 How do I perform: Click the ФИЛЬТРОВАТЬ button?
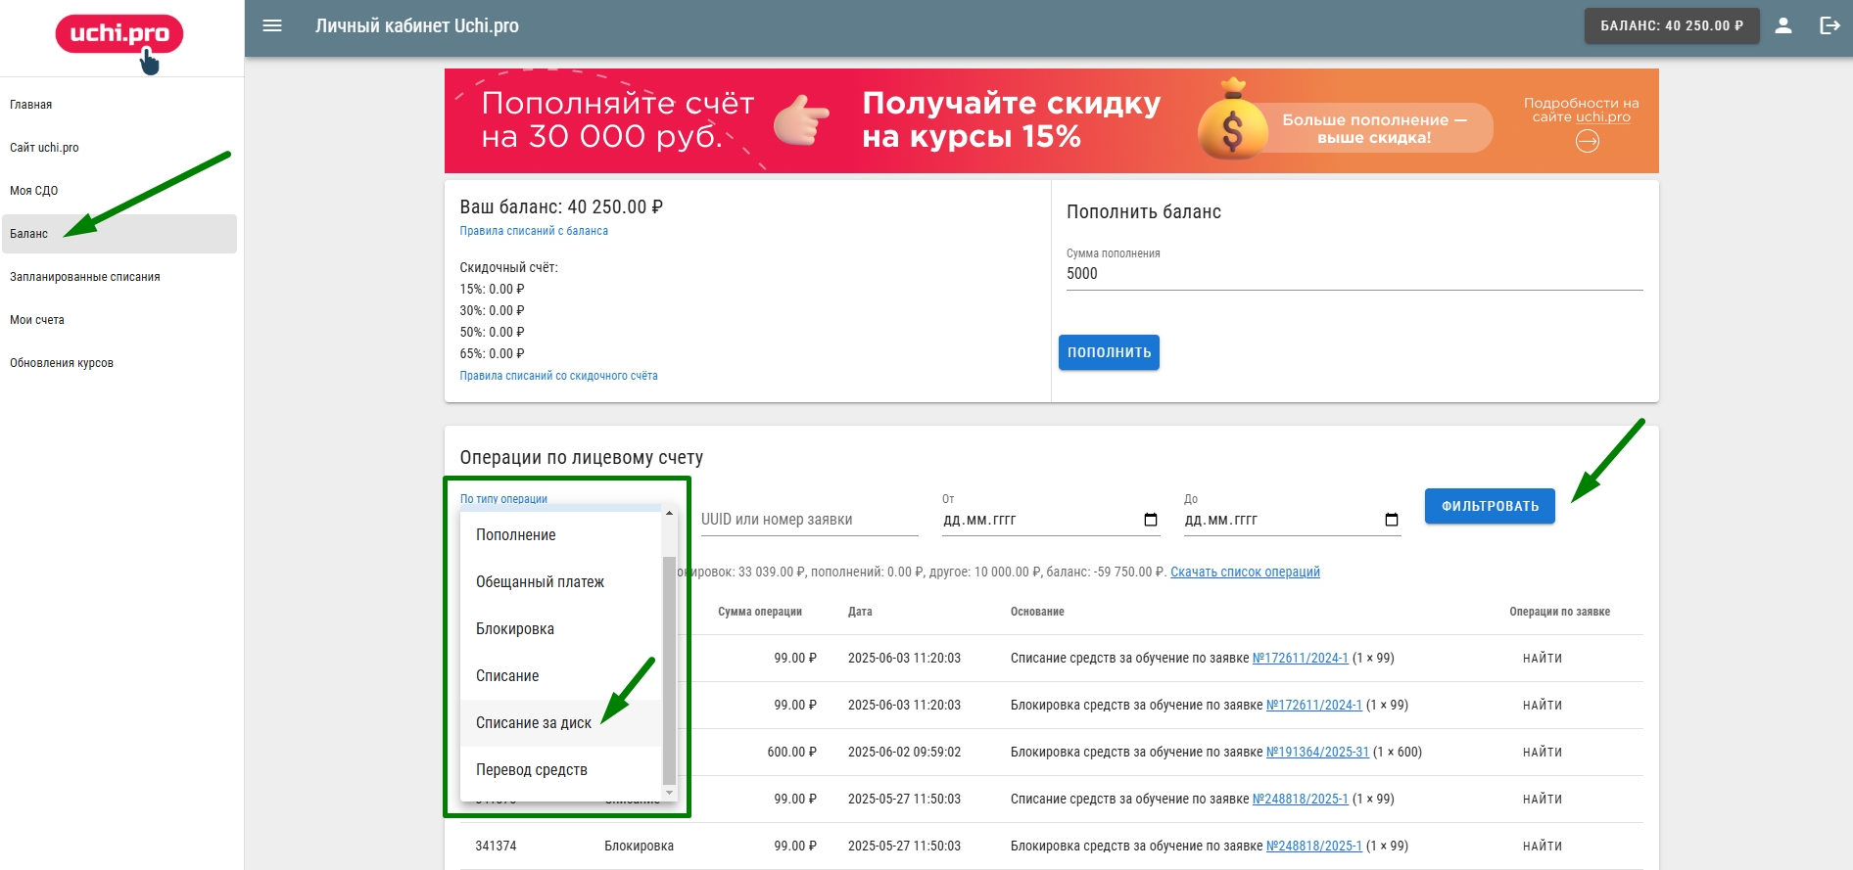[1490, 506]
